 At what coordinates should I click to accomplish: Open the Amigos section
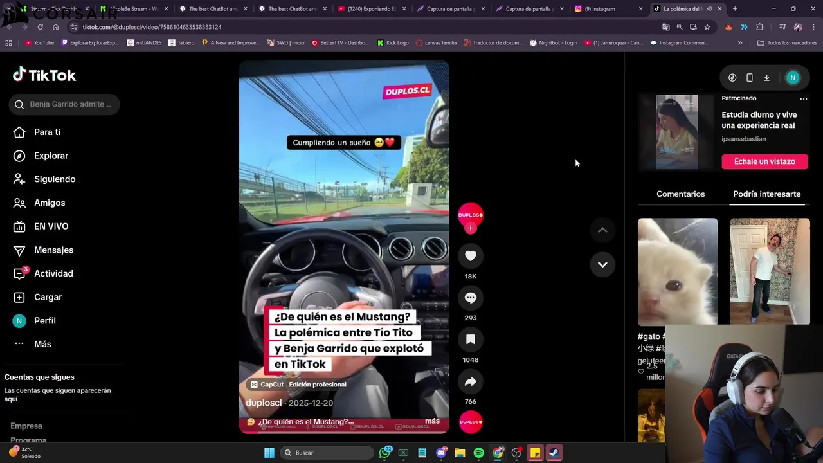pos(50,203)
